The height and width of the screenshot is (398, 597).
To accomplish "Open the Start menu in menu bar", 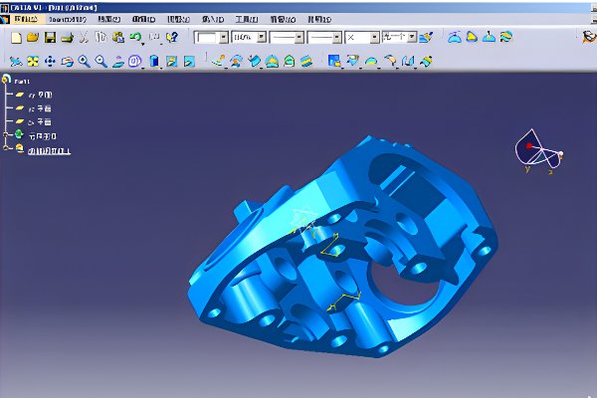I will click(21, 19).
